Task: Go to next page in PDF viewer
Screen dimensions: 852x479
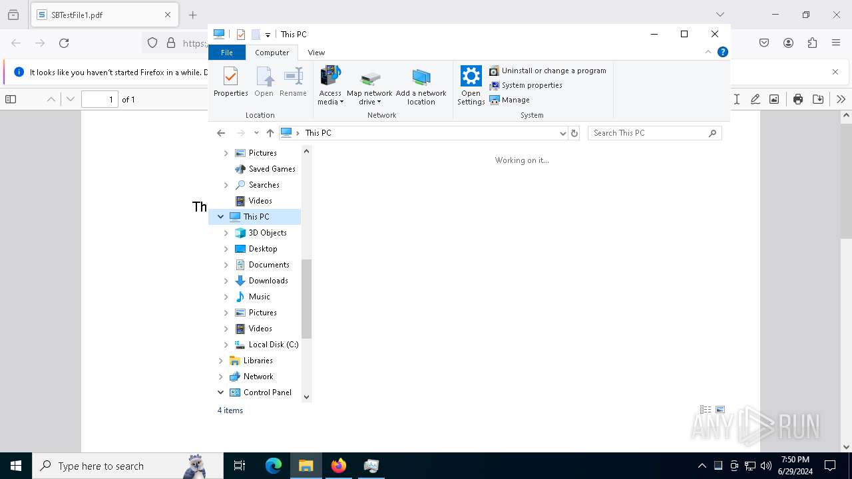Action: coord(71,99)
